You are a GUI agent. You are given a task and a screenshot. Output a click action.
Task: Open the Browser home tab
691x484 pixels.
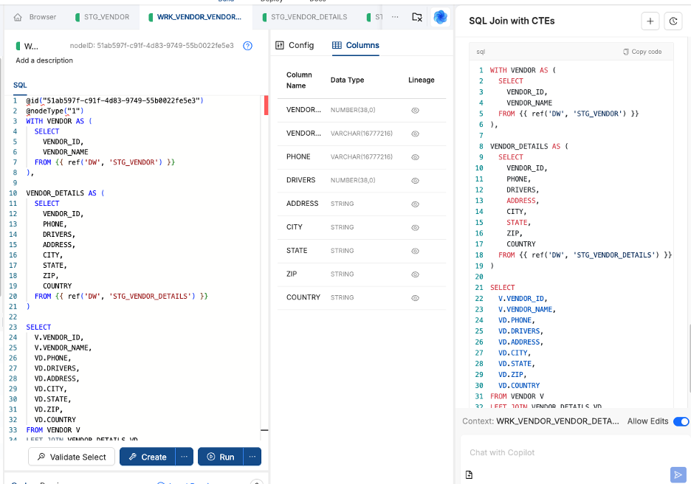(35, 17)
